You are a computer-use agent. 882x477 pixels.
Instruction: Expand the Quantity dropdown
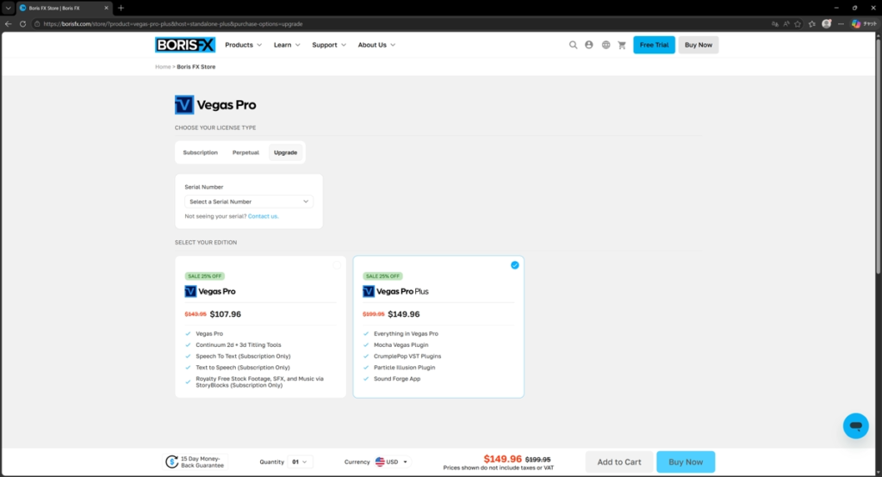299,462
